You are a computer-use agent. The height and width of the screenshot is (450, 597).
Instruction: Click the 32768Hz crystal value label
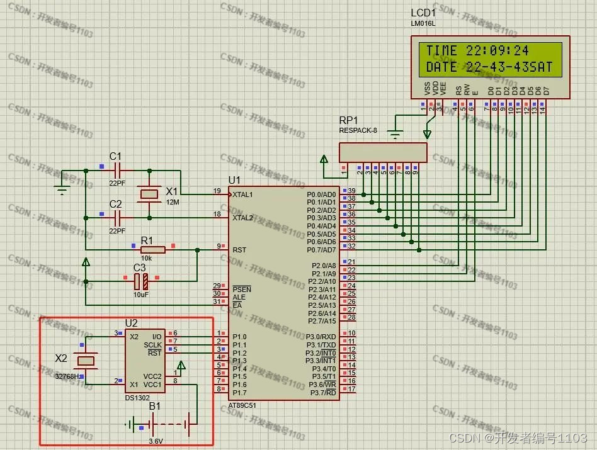tap(68, 376)
